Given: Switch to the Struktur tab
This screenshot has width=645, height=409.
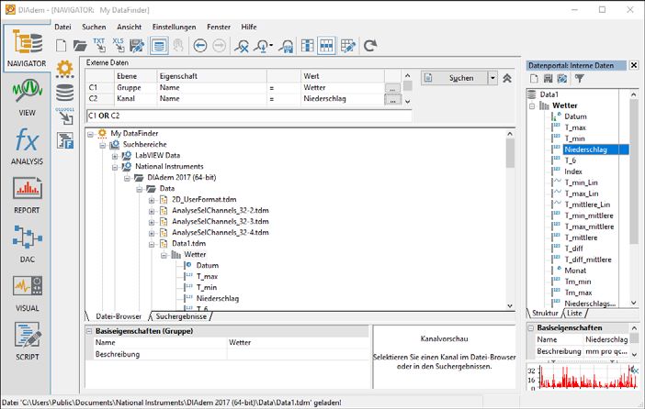Looking at the screenshot, I should tap(545, 313).
